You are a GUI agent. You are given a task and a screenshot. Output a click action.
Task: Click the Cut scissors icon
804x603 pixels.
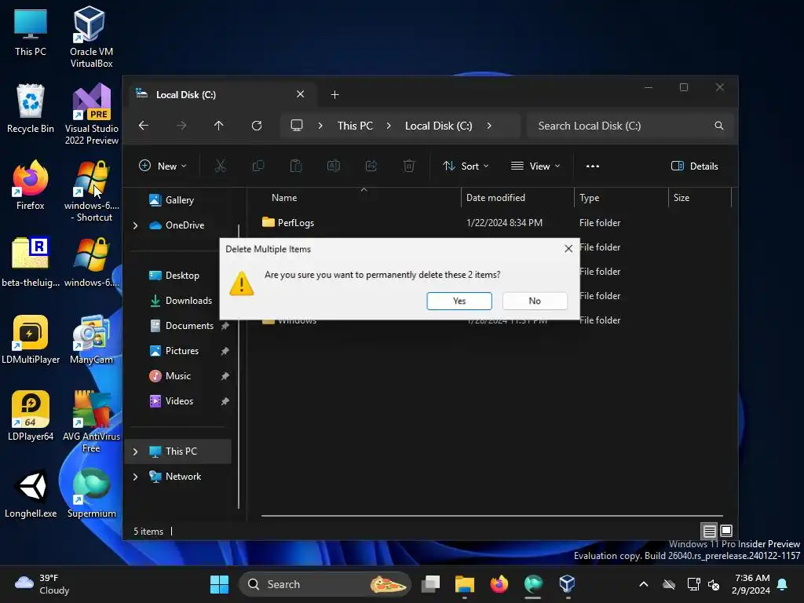(x=220, y=166)
